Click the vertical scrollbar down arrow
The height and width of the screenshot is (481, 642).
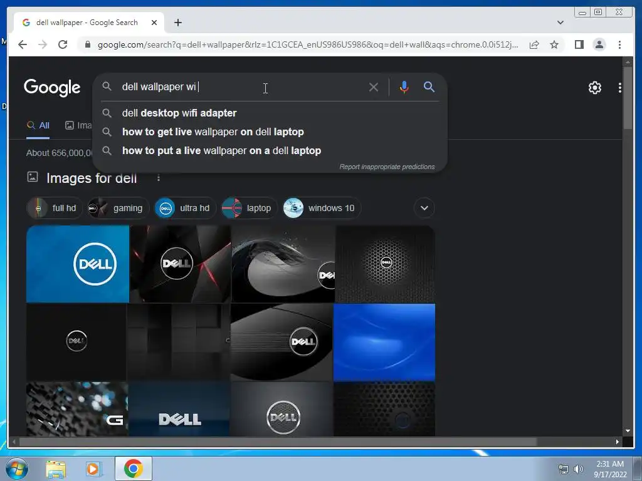628,431
